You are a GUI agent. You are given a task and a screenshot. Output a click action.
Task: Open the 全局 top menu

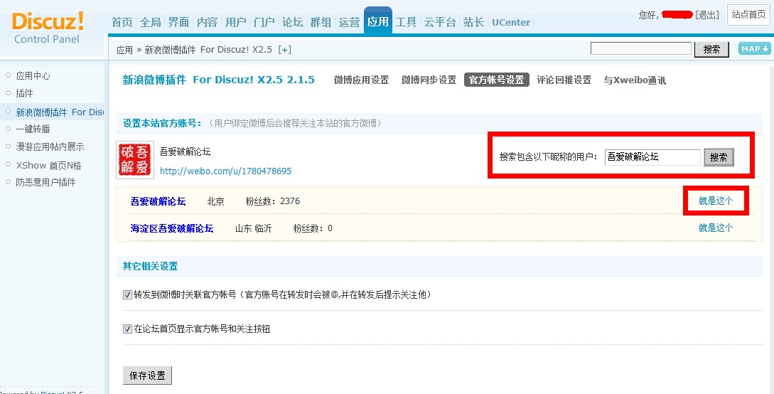[x=150, y=22]
